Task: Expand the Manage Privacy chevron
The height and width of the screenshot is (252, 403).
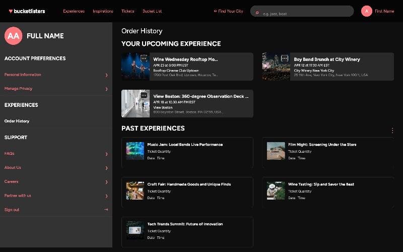Action: coord(106,89)
